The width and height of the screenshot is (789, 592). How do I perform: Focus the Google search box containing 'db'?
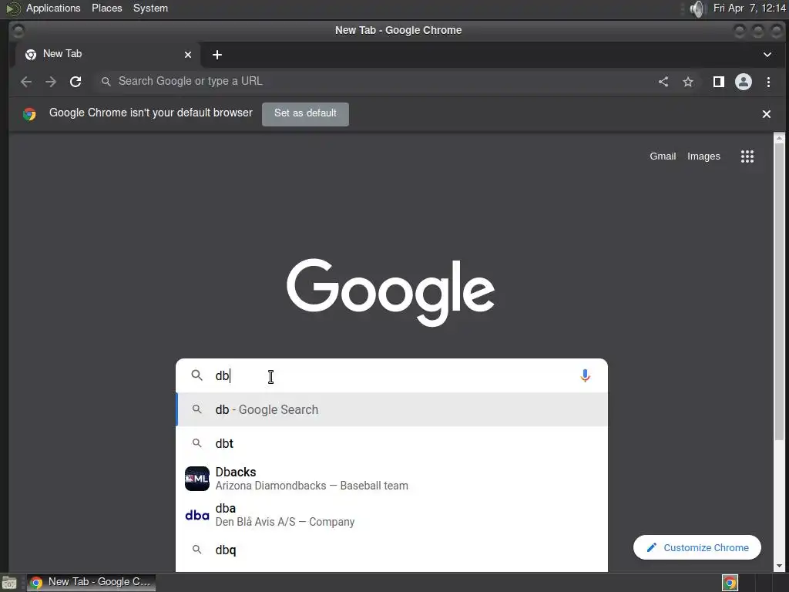pos(391,375)
